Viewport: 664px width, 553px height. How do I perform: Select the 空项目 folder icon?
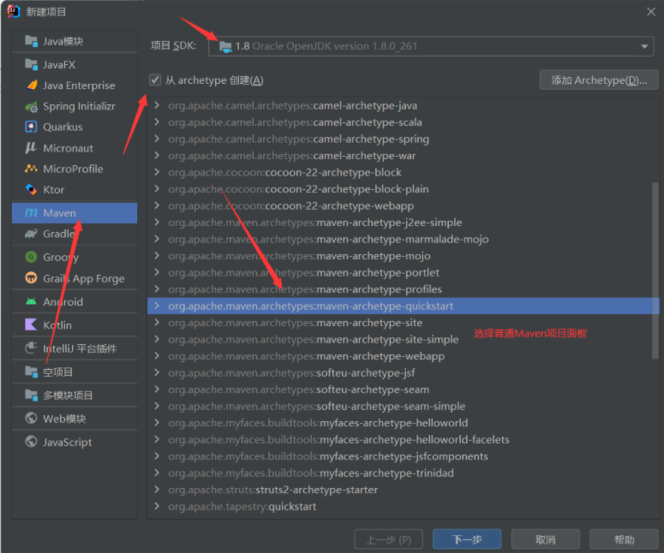tap(31, 372)
